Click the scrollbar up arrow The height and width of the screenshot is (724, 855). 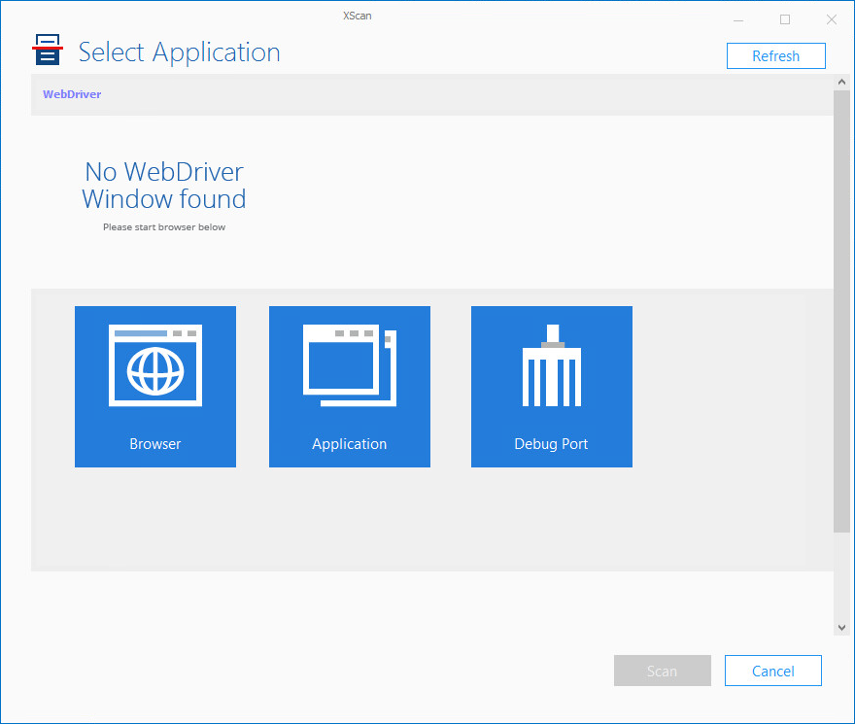coord(841,84)
